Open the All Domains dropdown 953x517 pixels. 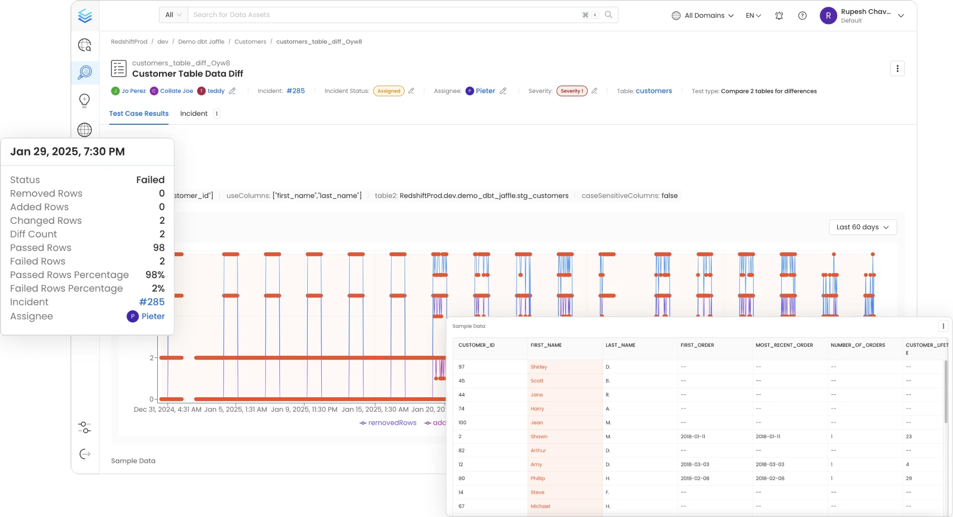tap(703, 16)
